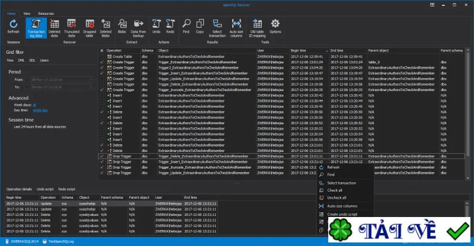Open Data from backup extract tool
This screenshot has width=474, height=246.
pos(138,28)
